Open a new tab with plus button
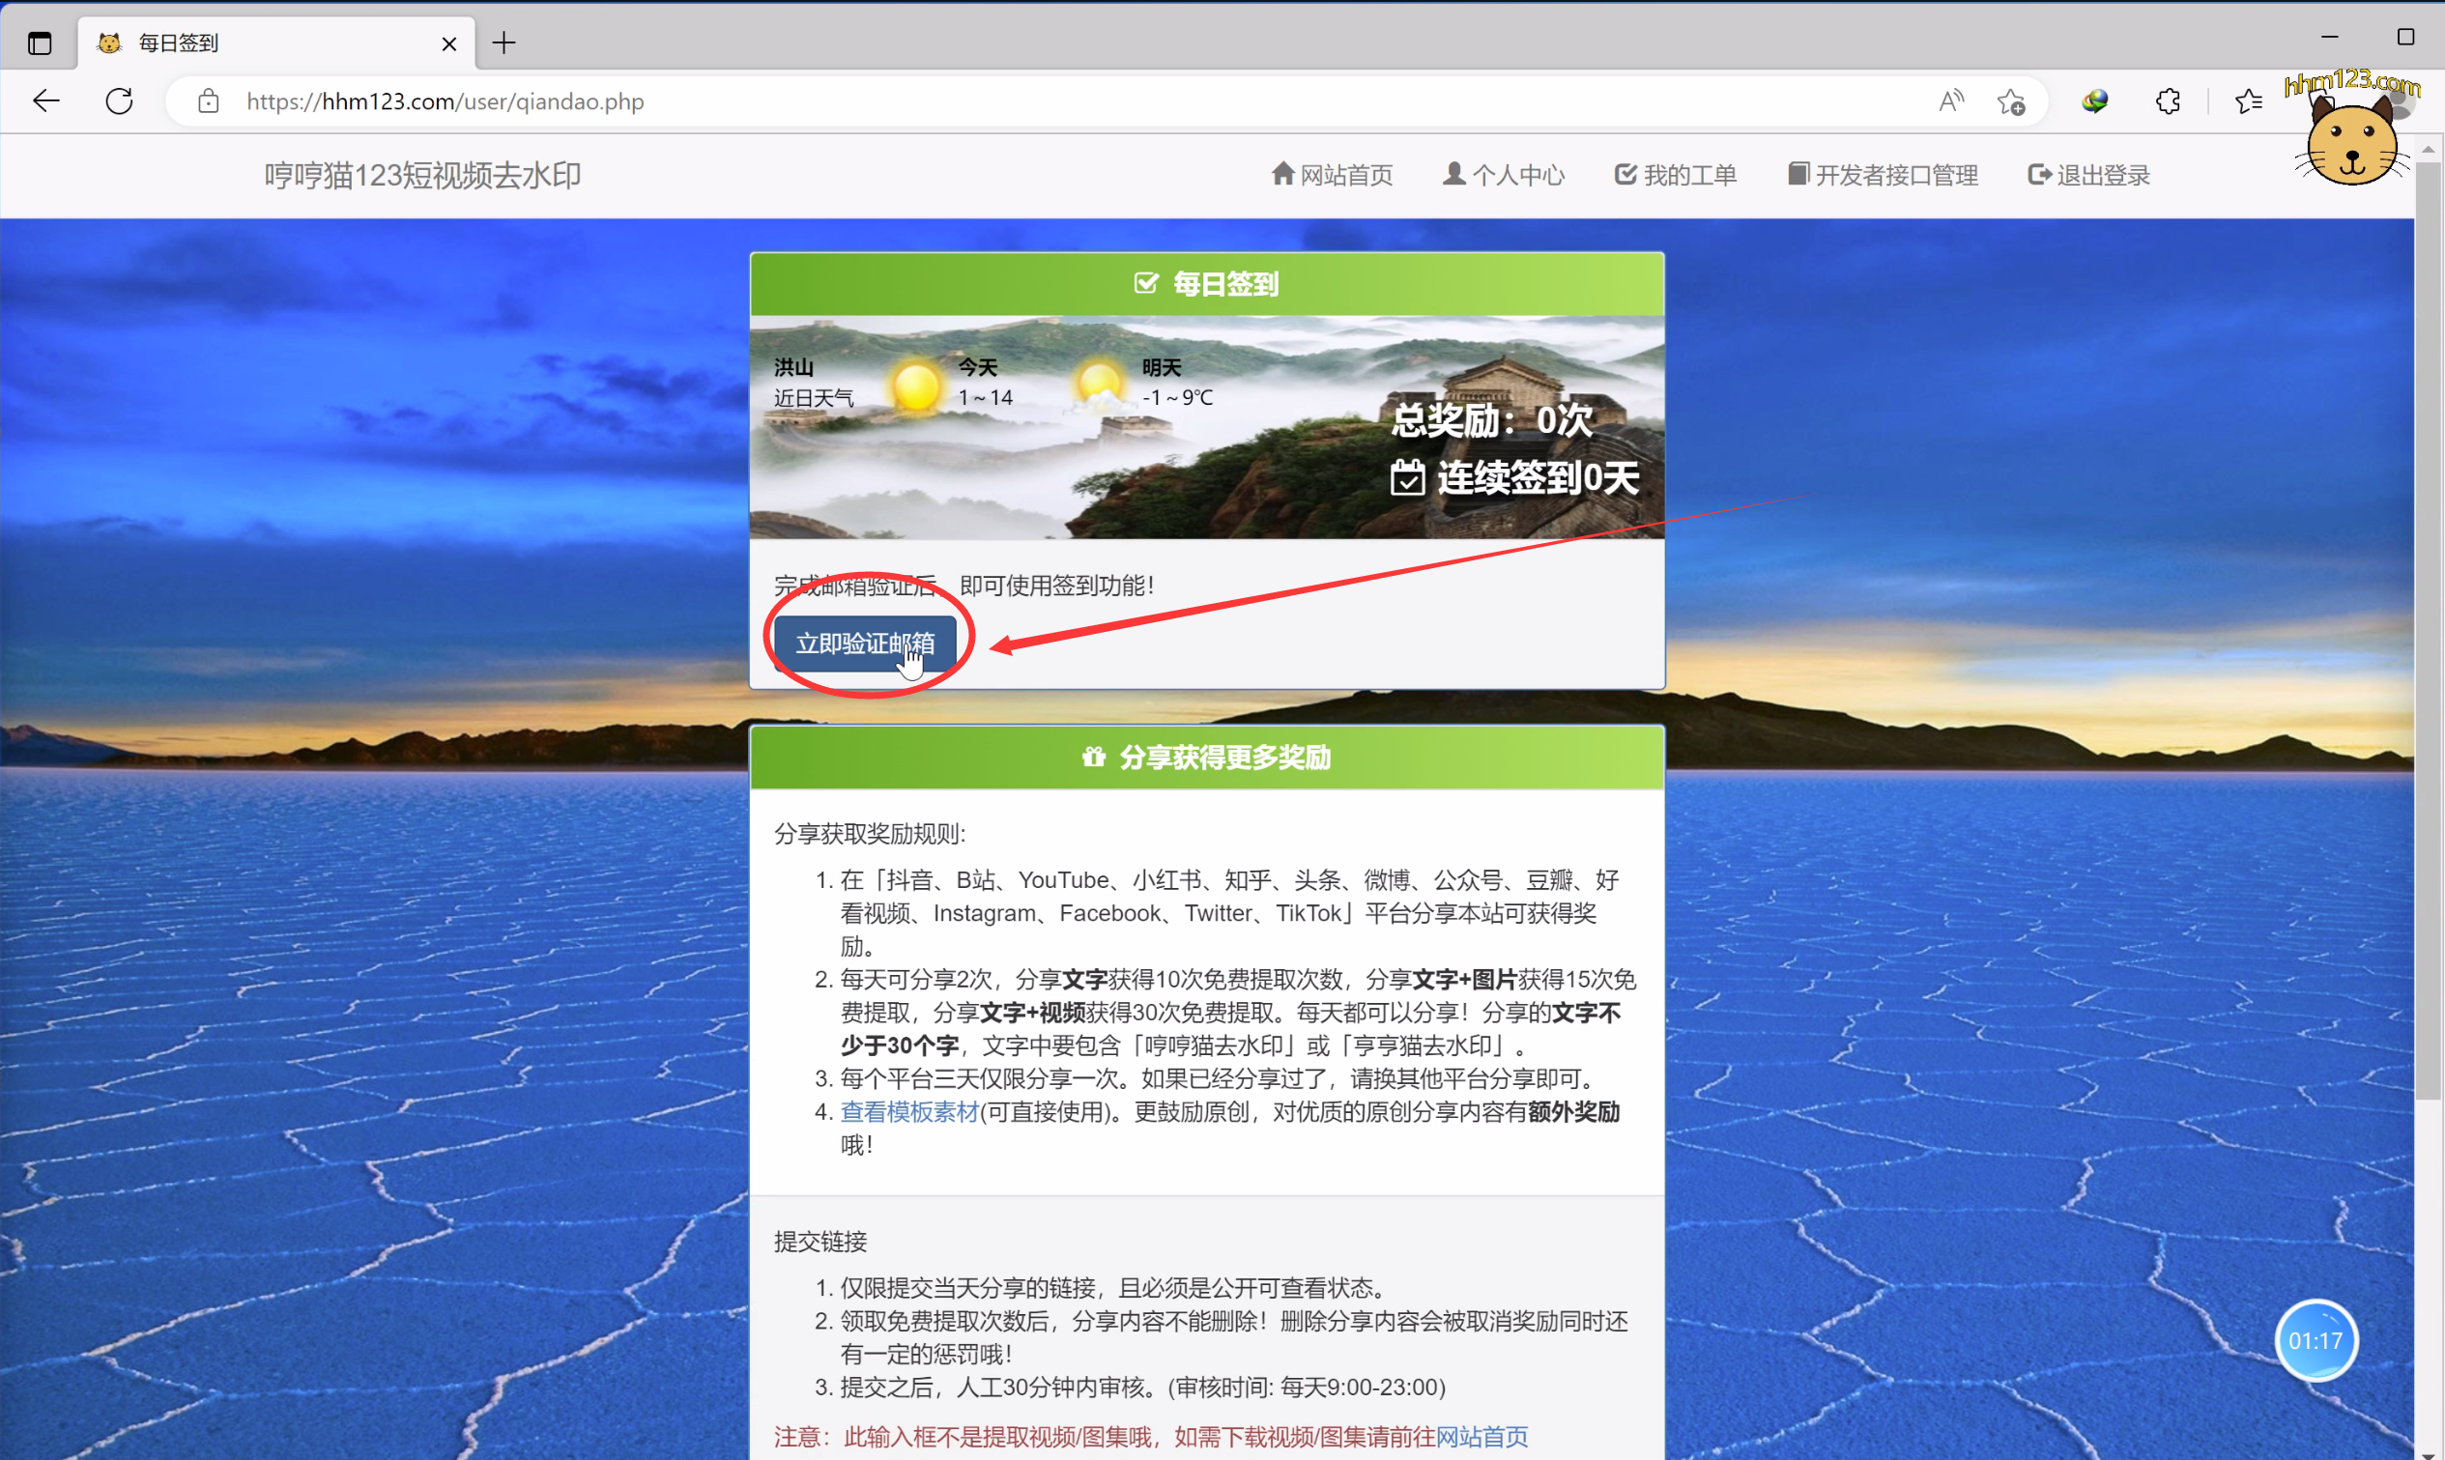Viewport: 2445px width, 1460px height. pyautogui.click(x=503, y=43)
